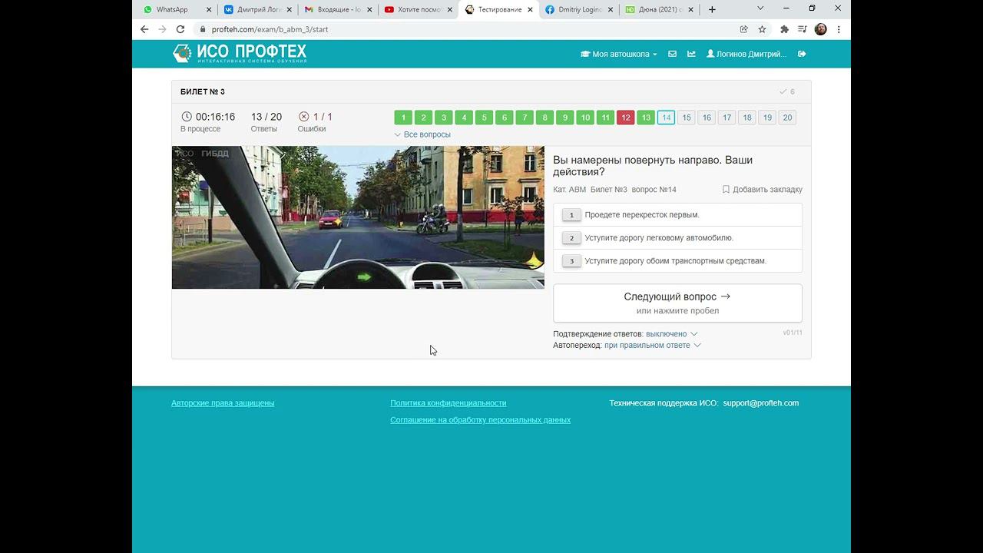Click the browser forward arrow
Image resolution: width=983 pixels, height=553 pixels.
click(x=162, y=29)
